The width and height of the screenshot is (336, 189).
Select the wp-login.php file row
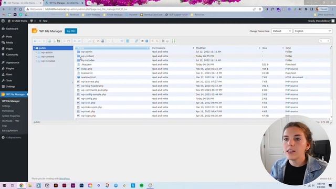click(x=203, y=115)
